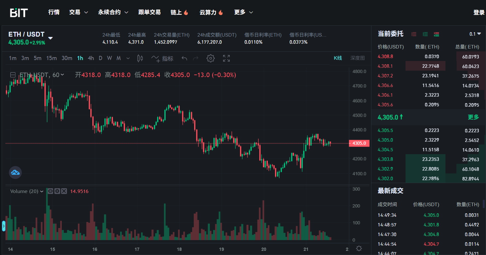Viewport: 486px width, 255px height.
Task: Select the 4h time interval
Action: pos(91,58)
